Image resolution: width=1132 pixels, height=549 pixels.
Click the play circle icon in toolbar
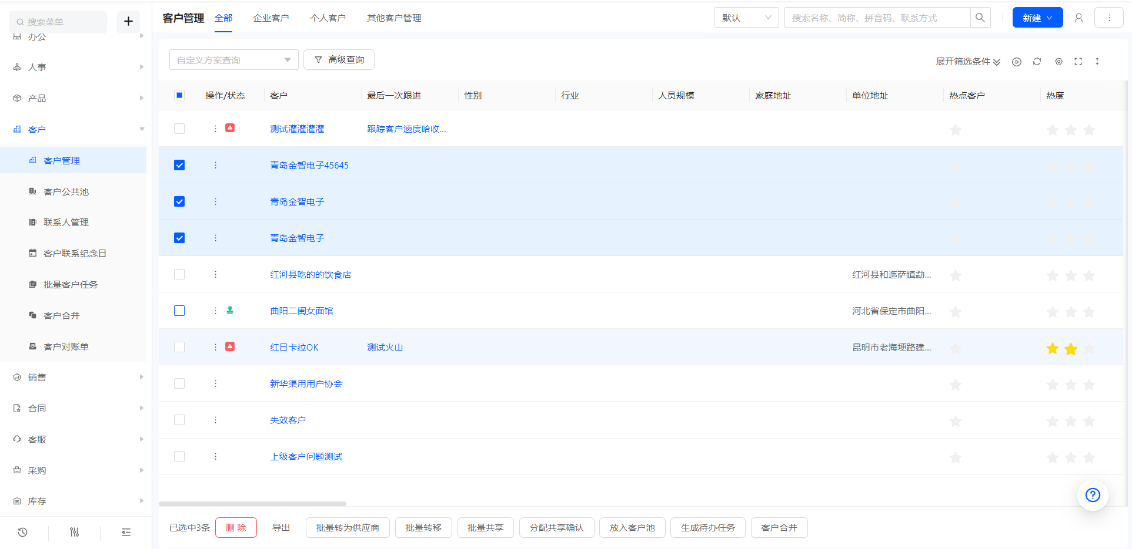coord(1017,62)
